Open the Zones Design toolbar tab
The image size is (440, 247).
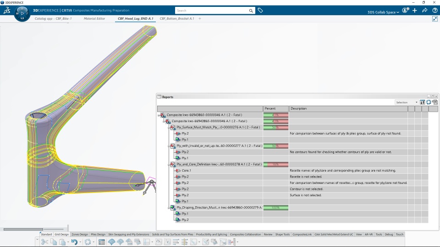(80, 234)
